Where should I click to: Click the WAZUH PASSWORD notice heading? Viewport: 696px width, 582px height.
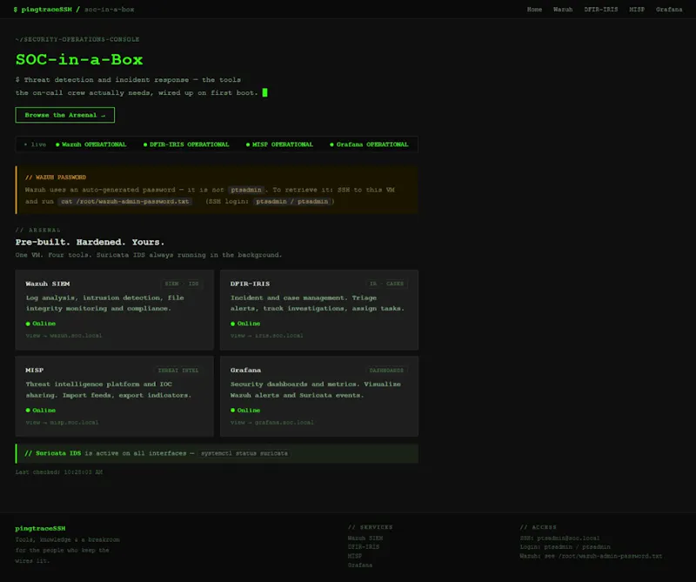click(56, 177)
